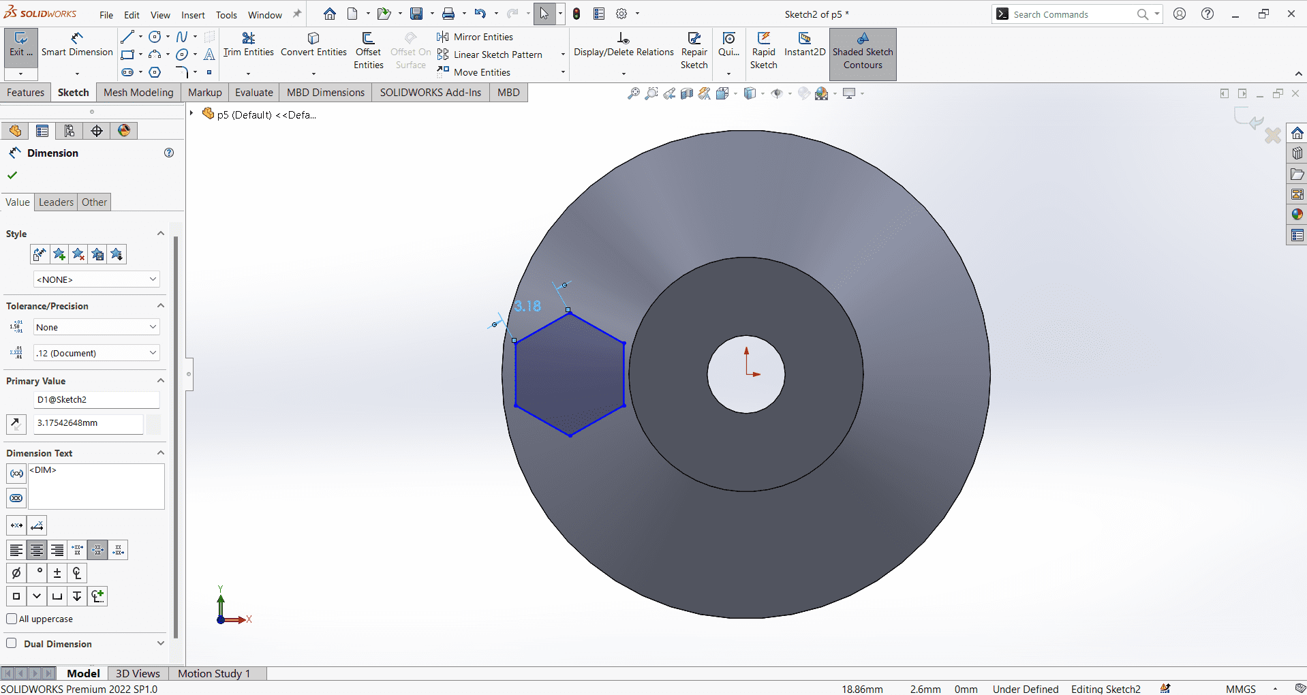Click the Rebuild traffic light icon
This screenshot has width=1307, height=695.
pos(576,14)
